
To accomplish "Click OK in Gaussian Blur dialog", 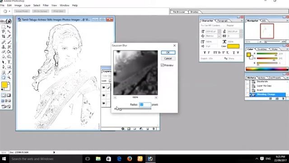I will (x=168, y=53).
